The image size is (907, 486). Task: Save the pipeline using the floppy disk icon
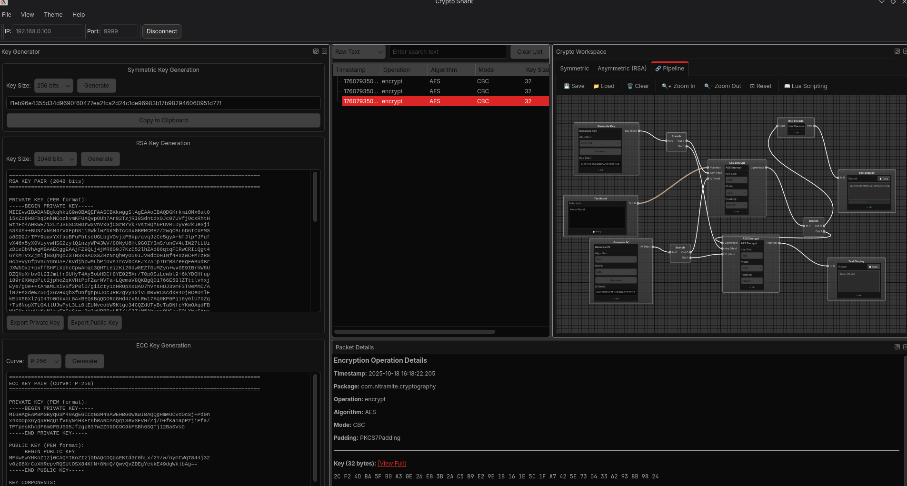click(x=574, y=86)
